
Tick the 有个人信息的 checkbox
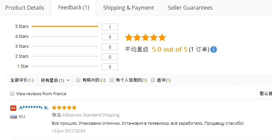point(112,80)
